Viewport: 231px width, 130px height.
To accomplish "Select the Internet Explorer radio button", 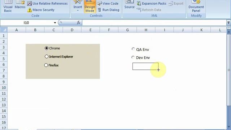I will click(47, 56).
